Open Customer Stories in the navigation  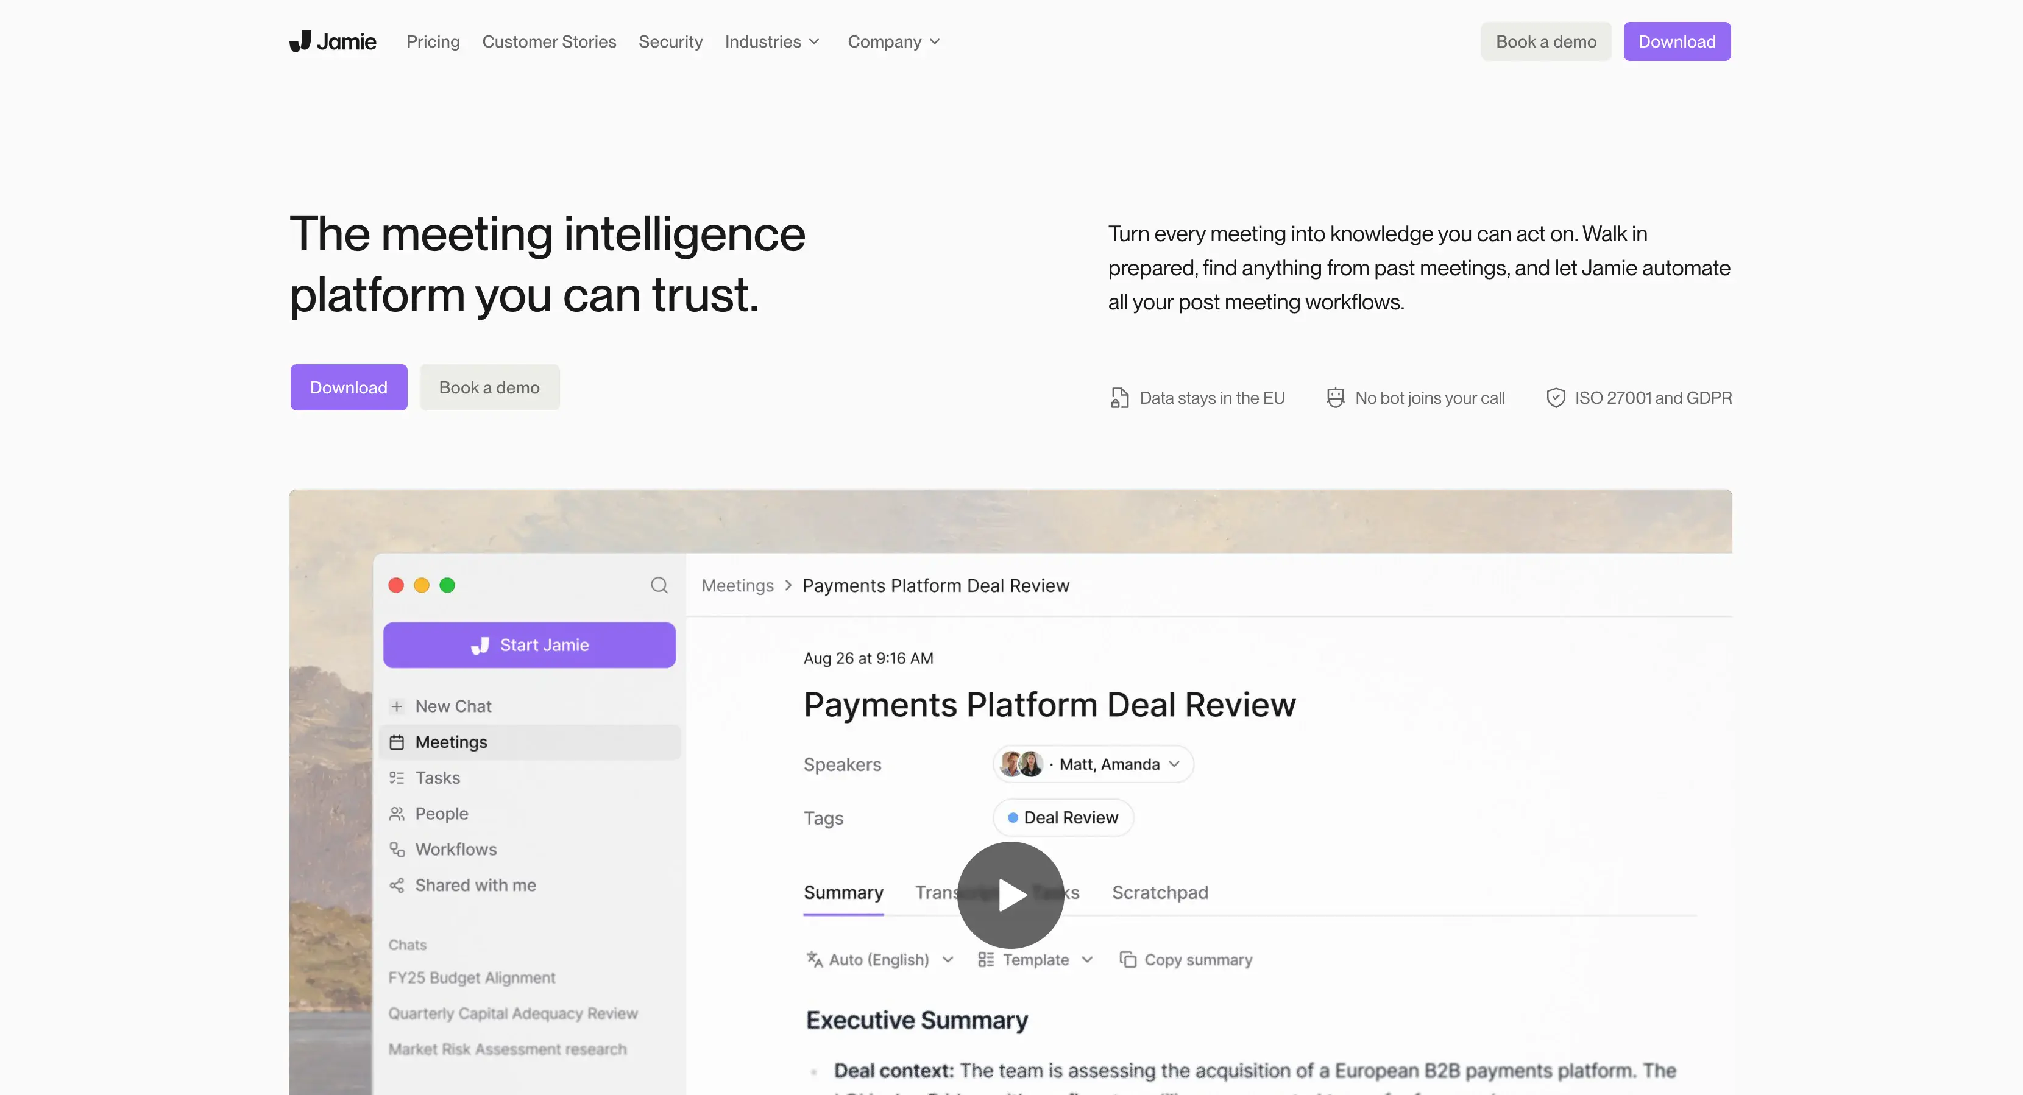point(549,41)
